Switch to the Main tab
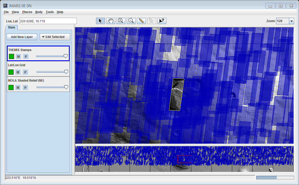 coord(12,27)
